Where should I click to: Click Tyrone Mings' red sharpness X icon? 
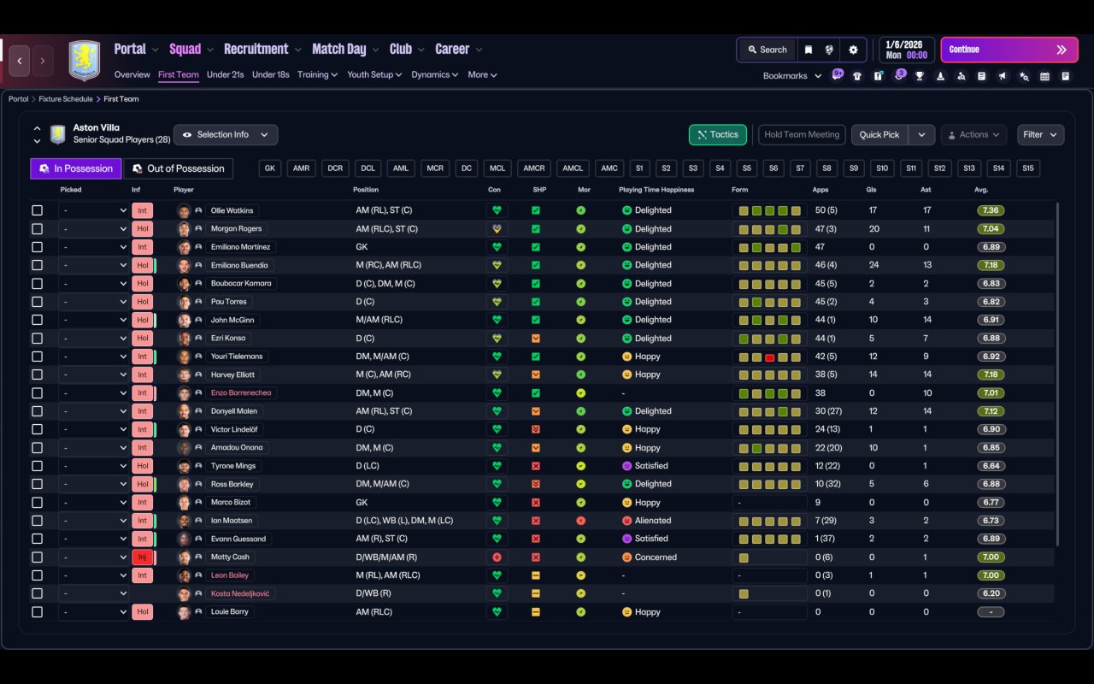536,466
